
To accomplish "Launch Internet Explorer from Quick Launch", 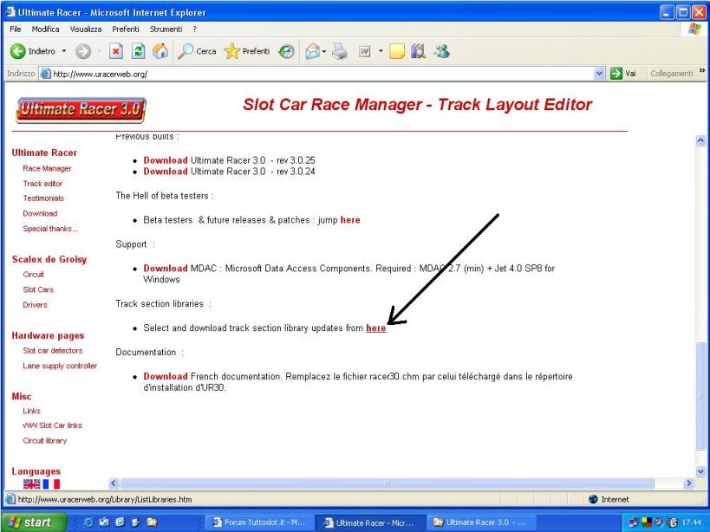I will click(88, 522).
